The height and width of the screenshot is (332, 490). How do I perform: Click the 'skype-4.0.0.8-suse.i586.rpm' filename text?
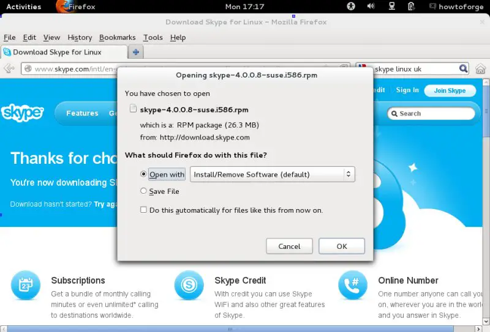tap(194, 110)
